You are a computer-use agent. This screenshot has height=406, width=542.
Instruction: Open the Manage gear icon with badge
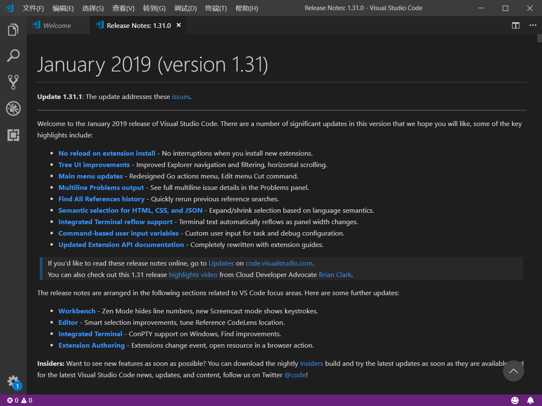pos(13,381)
